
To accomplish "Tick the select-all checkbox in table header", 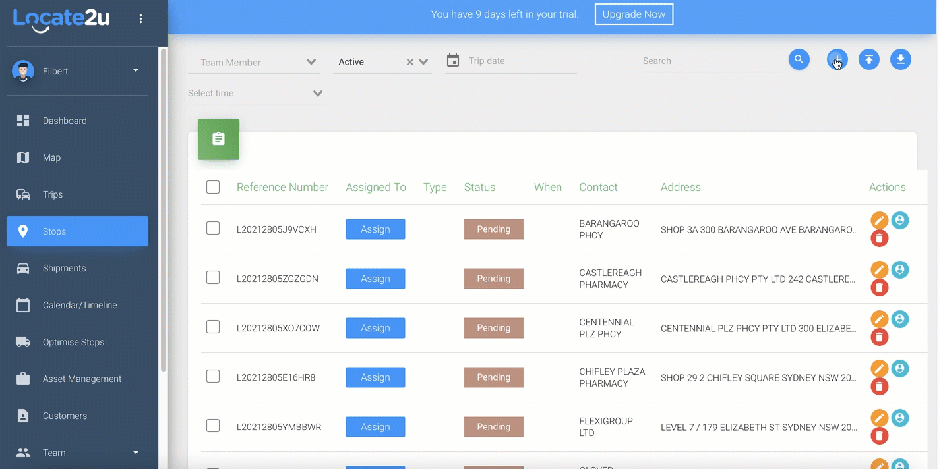I will pyautogui.click(x=213, y=187).
